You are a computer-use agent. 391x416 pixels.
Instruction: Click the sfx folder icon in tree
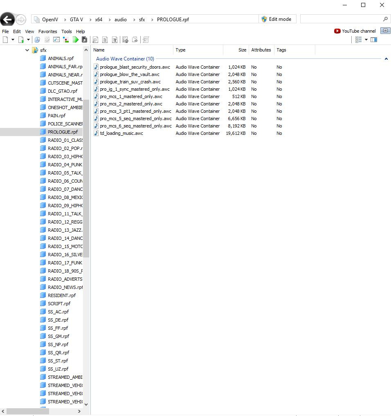(35, 50)
